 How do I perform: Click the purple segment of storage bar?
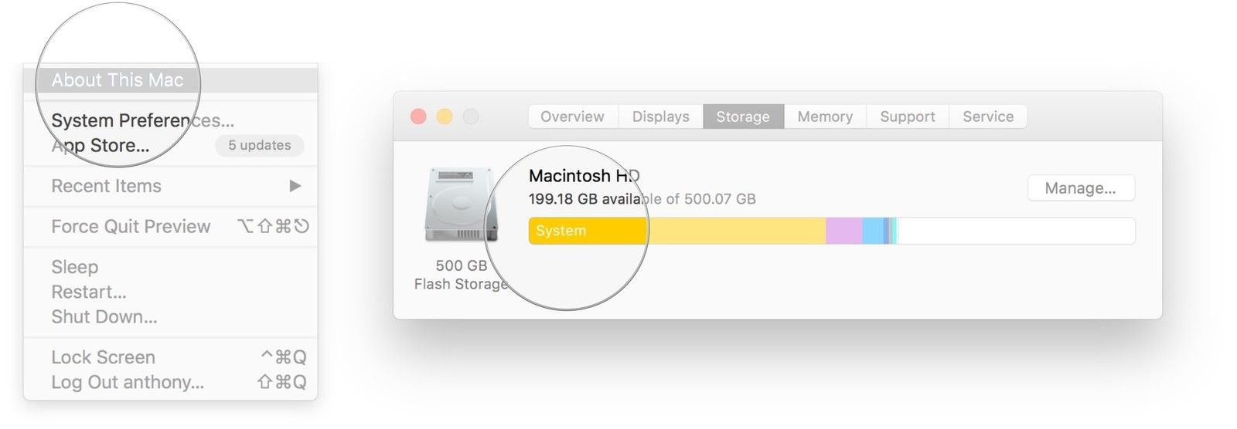(x=843, y=231)
